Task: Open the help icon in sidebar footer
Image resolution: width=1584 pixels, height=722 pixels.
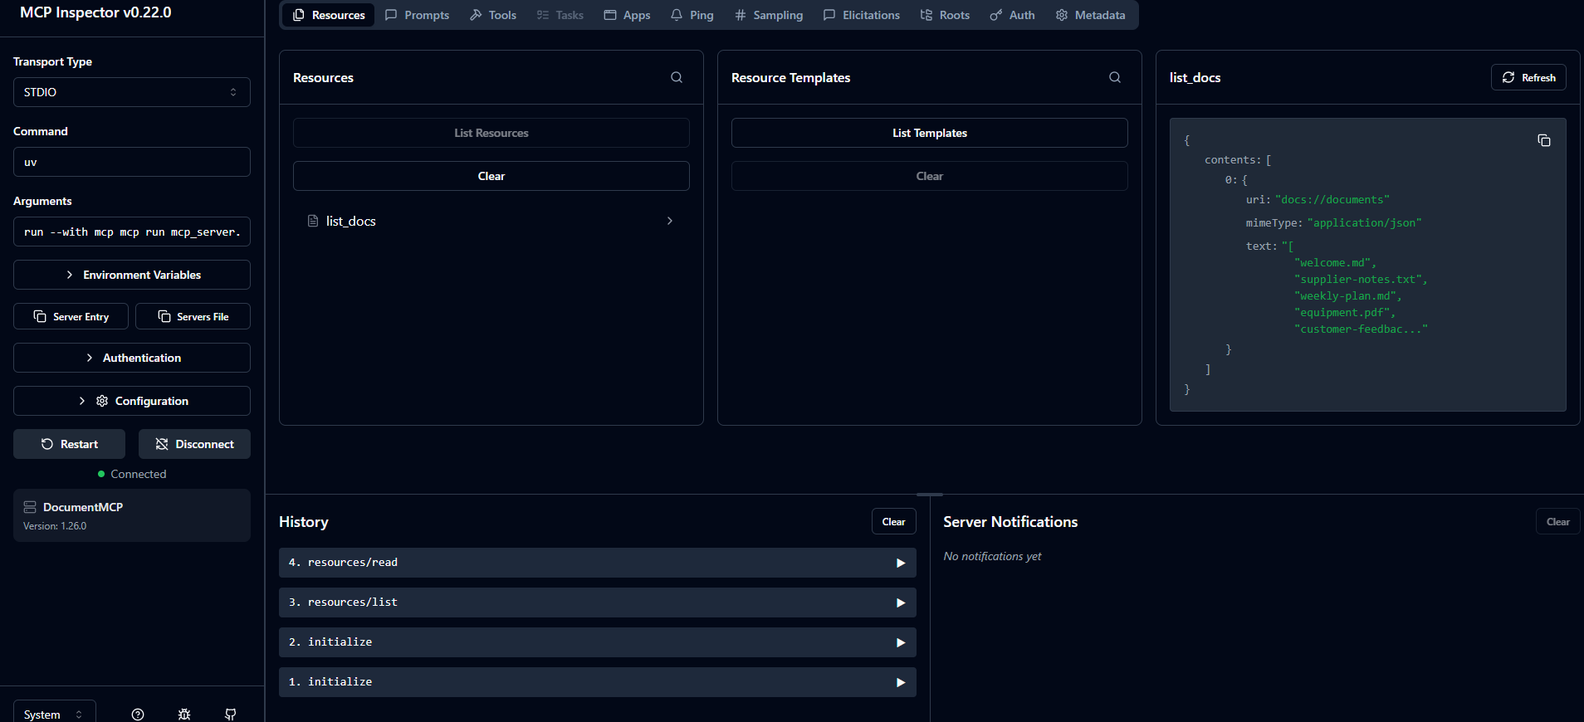Action: click(x=138, y=714)
